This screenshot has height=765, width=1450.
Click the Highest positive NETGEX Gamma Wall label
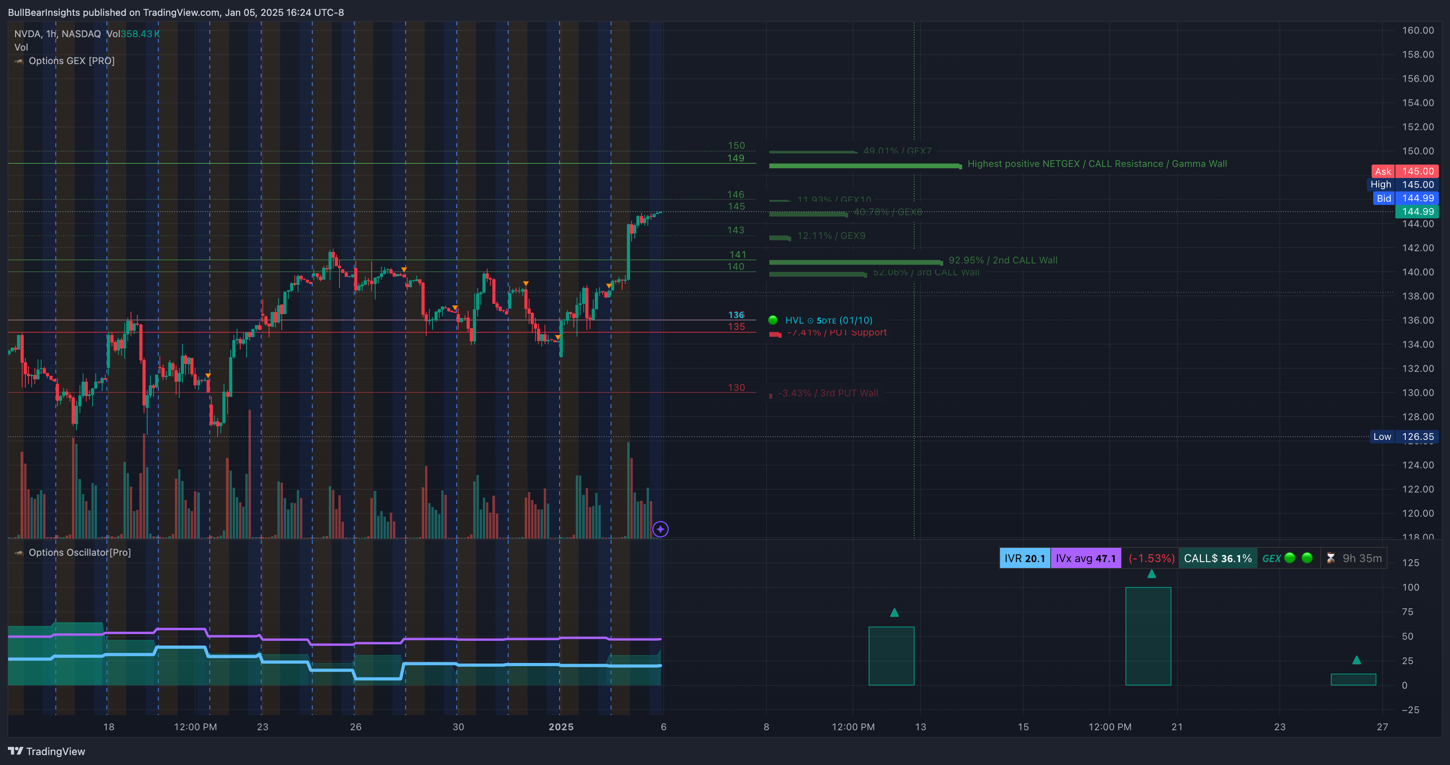[x=1097, y=164]
